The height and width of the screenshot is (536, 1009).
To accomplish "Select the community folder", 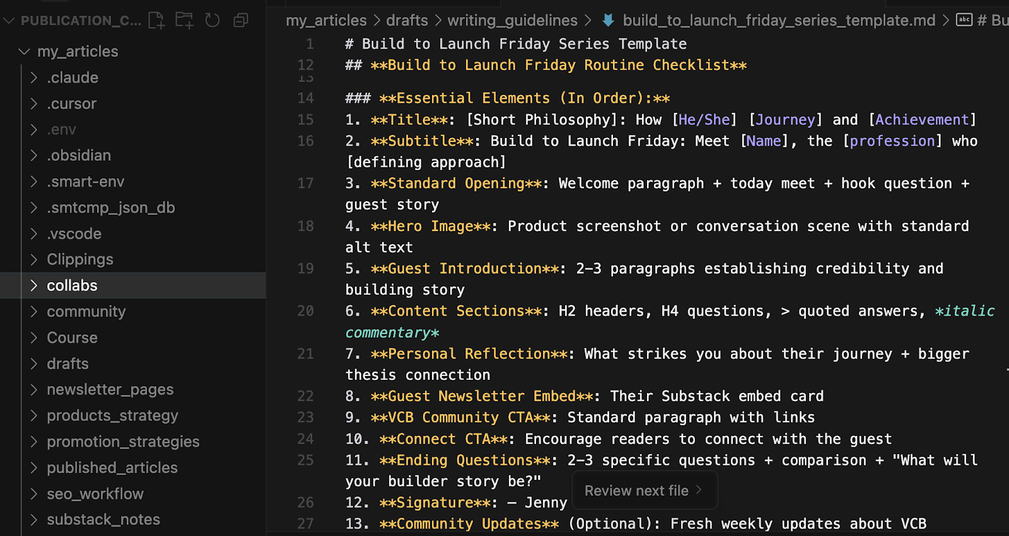I will (x=86, y=311).
